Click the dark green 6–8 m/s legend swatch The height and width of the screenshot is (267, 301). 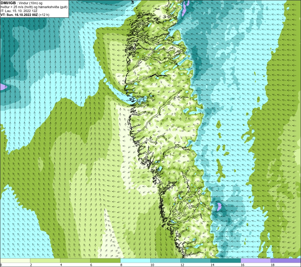pos(105,260)
